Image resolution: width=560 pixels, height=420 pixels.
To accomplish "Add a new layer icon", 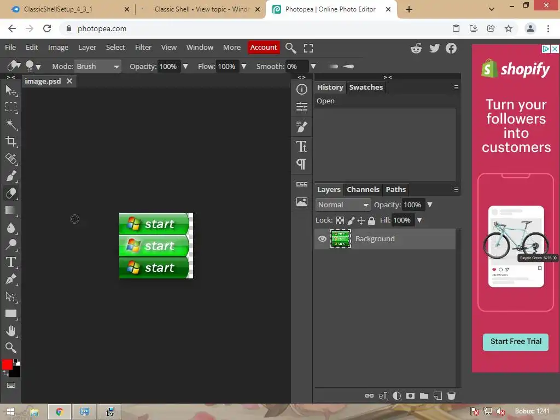I will click(437, 396).
